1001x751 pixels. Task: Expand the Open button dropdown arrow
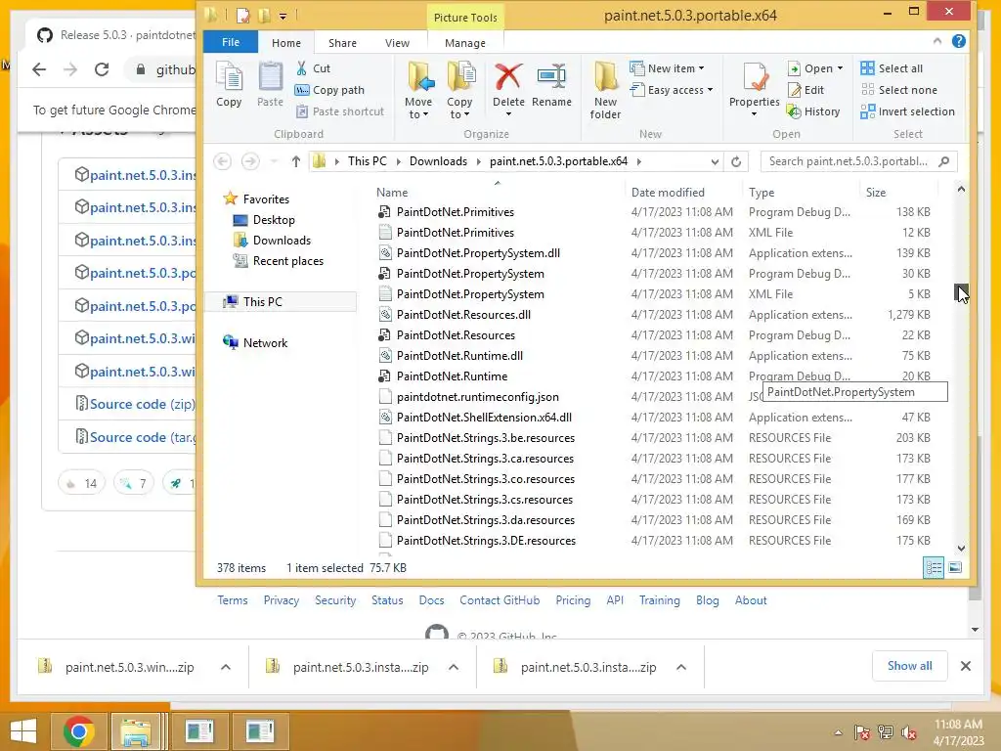point(840,68)
